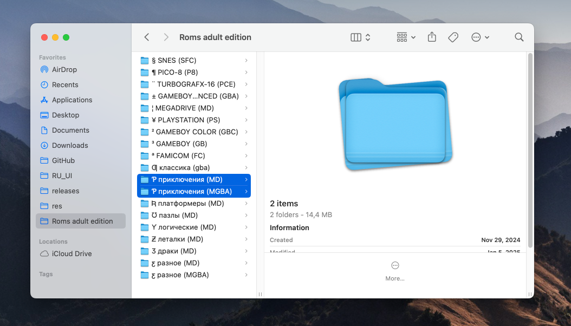This screenshot has height=326, width=571.
Task: Expand платформеры (MD) via its chevron
Action: pyautogui.click(x=246, y=204)
